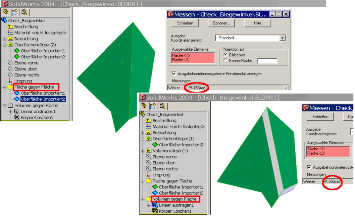The image size is (355, 217).
Task: Click Material icon in upper tree
Action: pos(10,33)
